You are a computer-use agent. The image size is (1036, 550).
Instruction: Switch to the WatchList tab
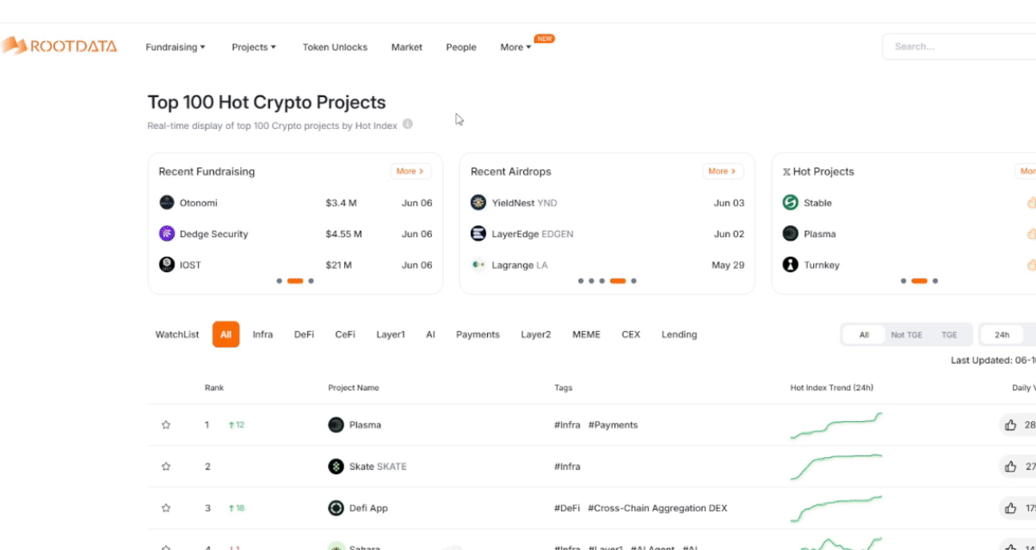177,334
